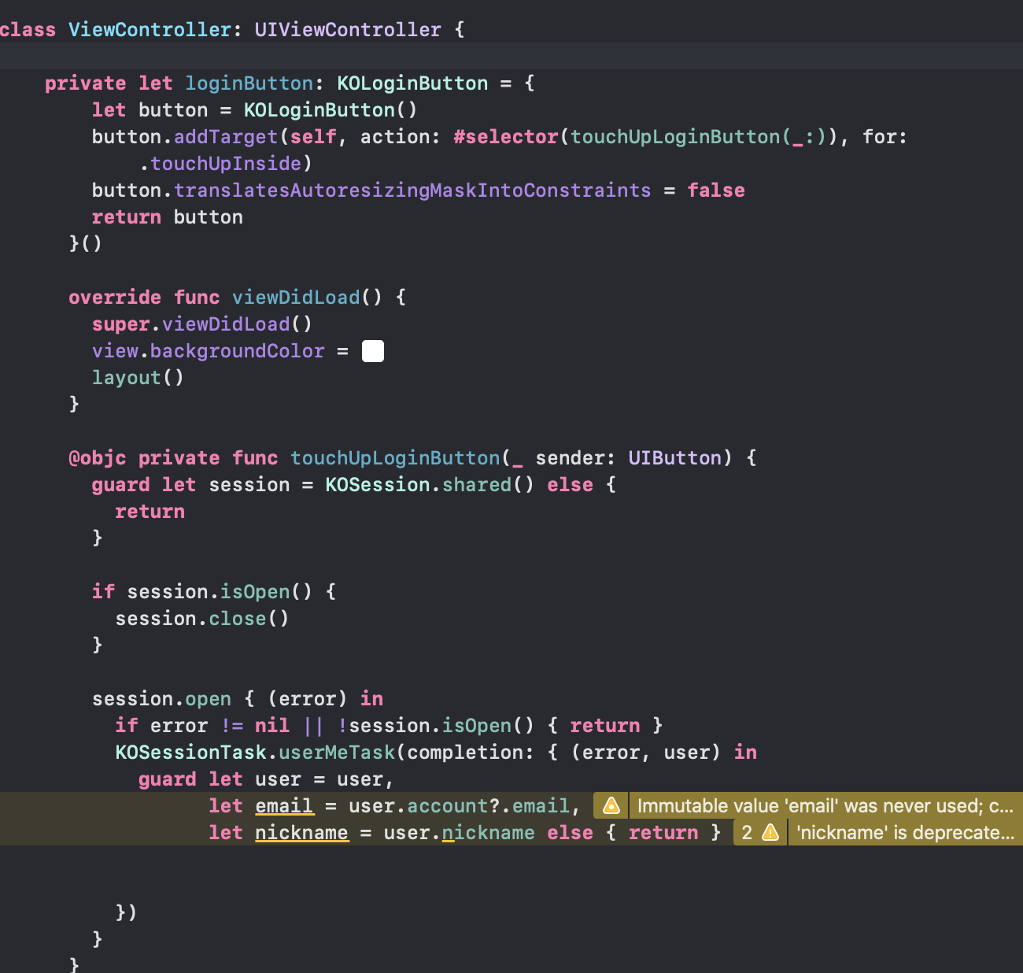Click 'session.isOpen()' in the if statement
This screenshot has height=973, width=1023.
[220, 592]
